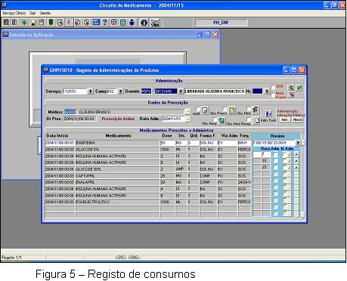
Task: Check Hora Adm box for hour 15
Action: tap(275, 161)
